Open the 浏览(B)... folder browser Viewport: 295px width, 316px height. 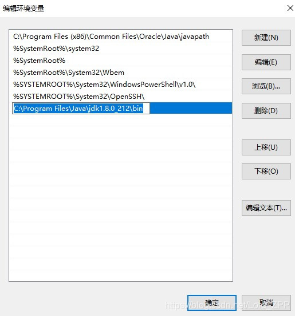pyautogui.click(x=266, y=86)
